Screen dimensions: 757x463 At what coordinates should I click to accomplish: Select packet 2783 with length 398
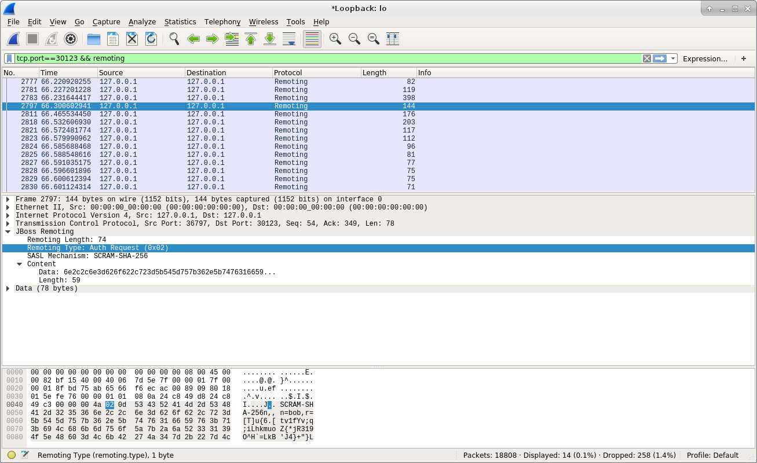378,98
